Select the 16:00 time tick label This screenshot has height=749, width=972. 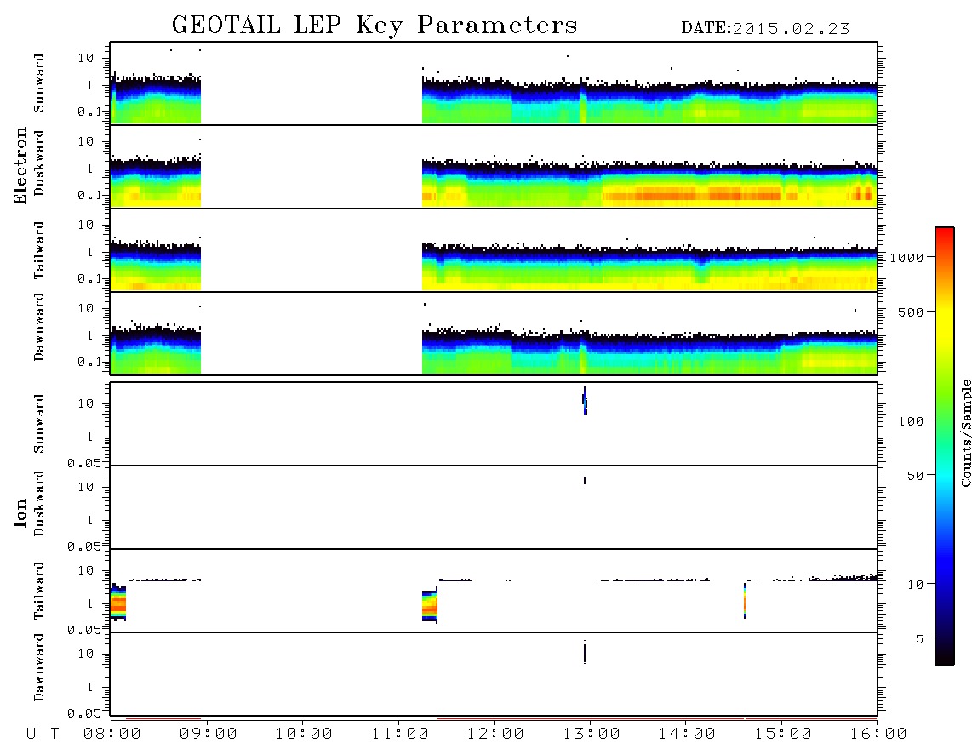(x=878, y=735)
